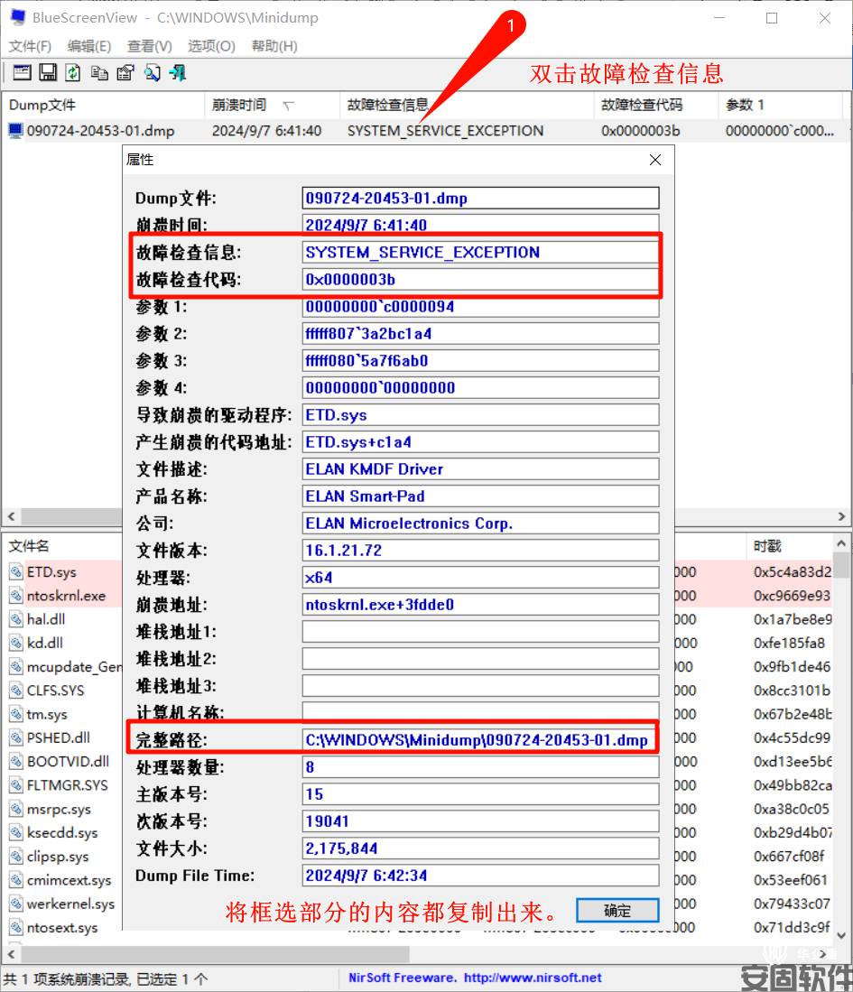Click the lower pane vertical scrollbar up arrow
Screen dimensions: 853x992
coord(841,543)
